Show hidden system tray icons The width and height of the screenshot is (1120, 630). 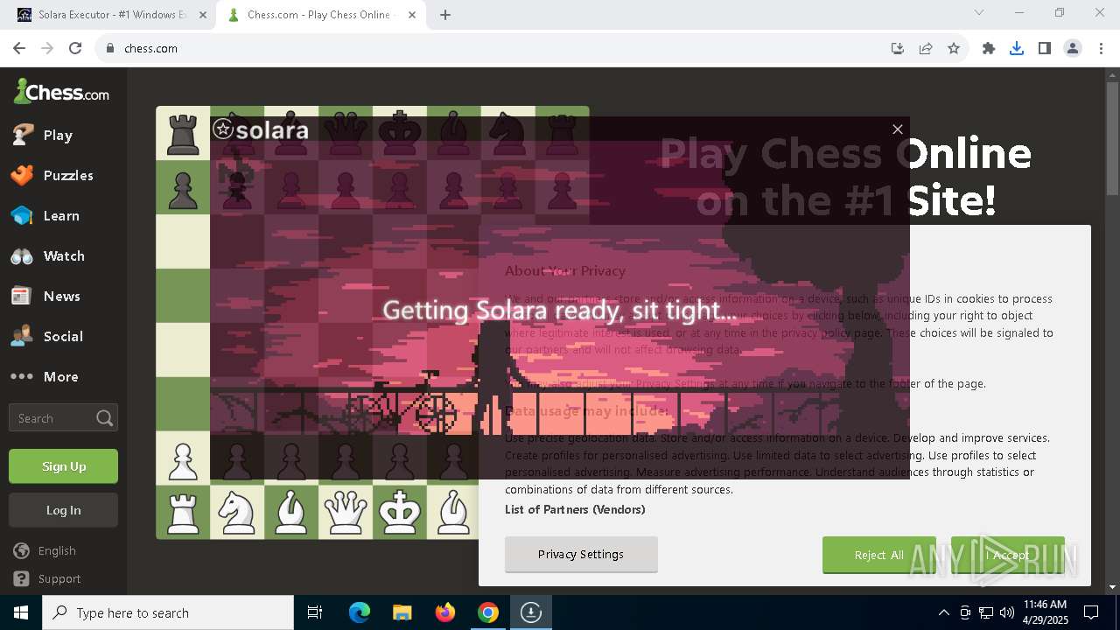(x=943, y=612)
